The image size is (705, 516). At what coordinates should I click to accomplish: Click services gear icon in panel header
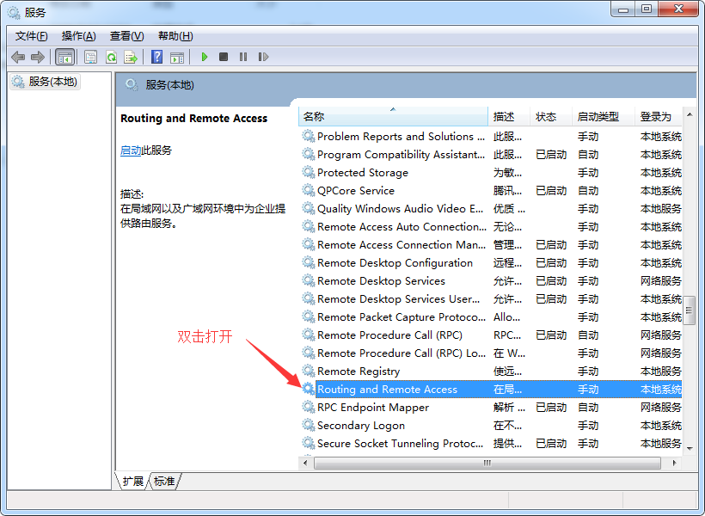click(x=132, y=84)
